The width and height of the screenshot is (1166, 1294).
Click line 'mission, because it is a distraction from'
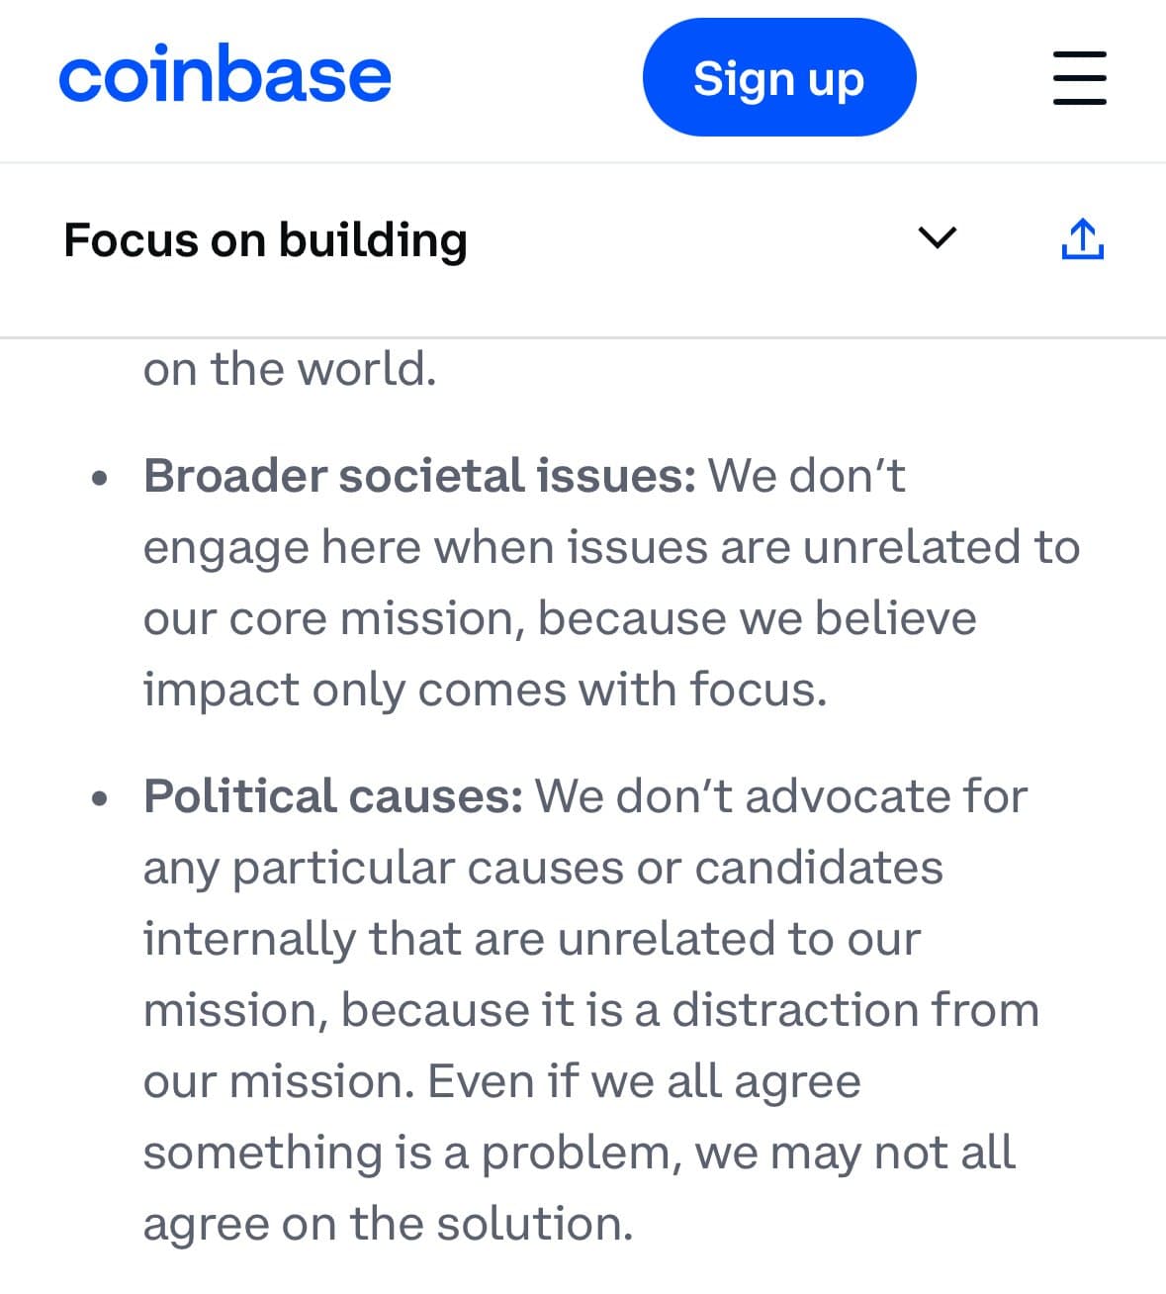[x=590, y=1010]
